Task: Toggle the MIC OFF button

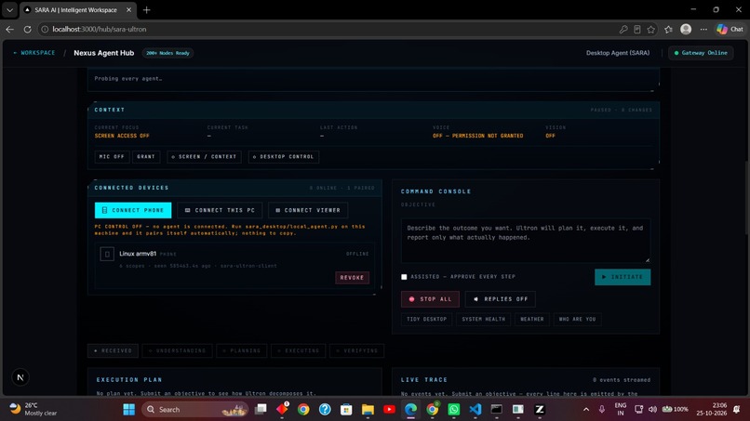Action: pyautogui.click(x=112, y=157)
